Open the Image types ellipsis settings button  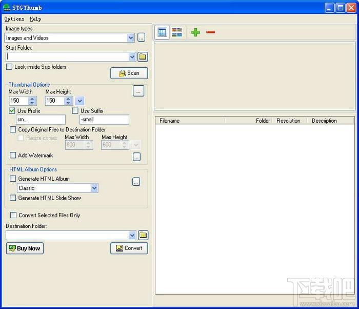tap(141, 37)
